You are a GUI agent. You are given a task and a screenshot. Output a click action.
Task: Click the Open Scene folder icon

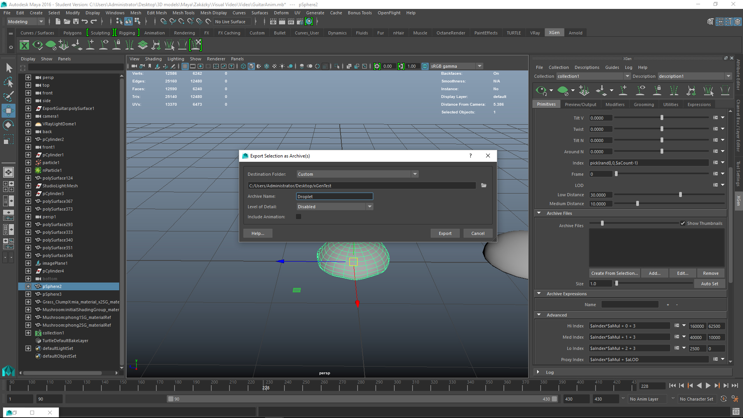(x=67, y=22)
